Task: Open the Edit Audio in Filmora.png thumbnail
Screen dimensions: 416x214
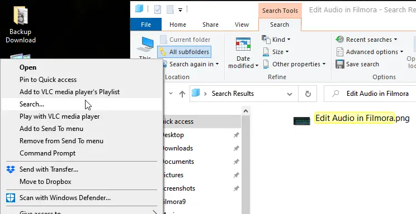Action: (x=301, y=120)
